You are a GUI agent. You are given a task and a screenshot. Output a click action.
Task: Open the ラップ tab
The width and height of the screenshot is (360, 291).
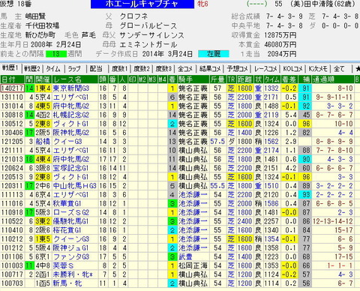point(74,68)
